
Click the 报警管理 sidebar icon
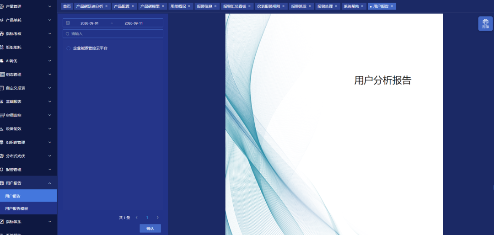pyautogui.click(x=1, y=170)
